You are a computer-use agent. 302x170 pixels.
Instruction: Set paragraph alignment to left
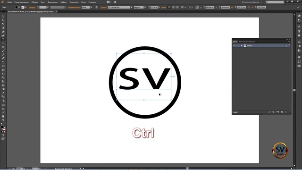(x=169, y=8)
